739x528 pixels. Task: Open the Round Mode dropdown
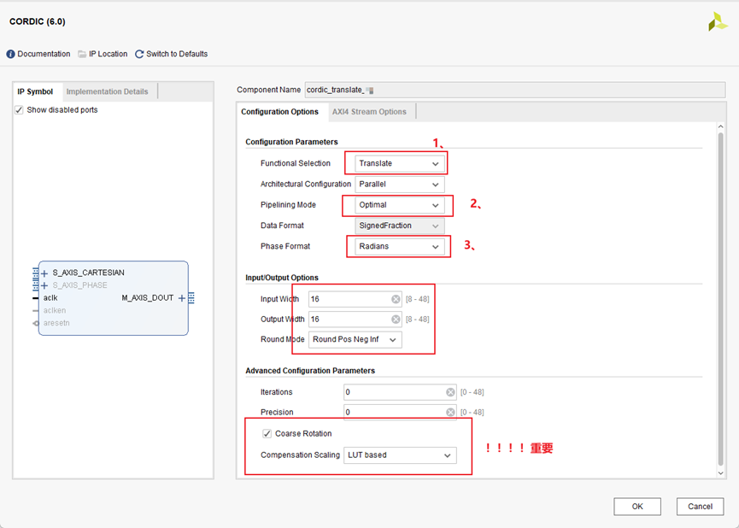click(x=355, y=339)
